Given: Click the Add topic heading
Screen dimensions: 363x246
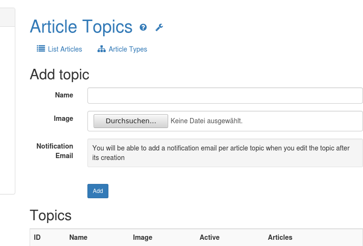Looking at the screenshot, I should click(x=60, y=75).
